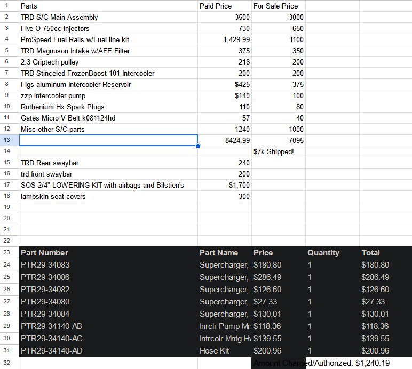Select part number PTR29-34080
Image resolution: width=412 pixels, height=369 pixels.
[108, 302]
